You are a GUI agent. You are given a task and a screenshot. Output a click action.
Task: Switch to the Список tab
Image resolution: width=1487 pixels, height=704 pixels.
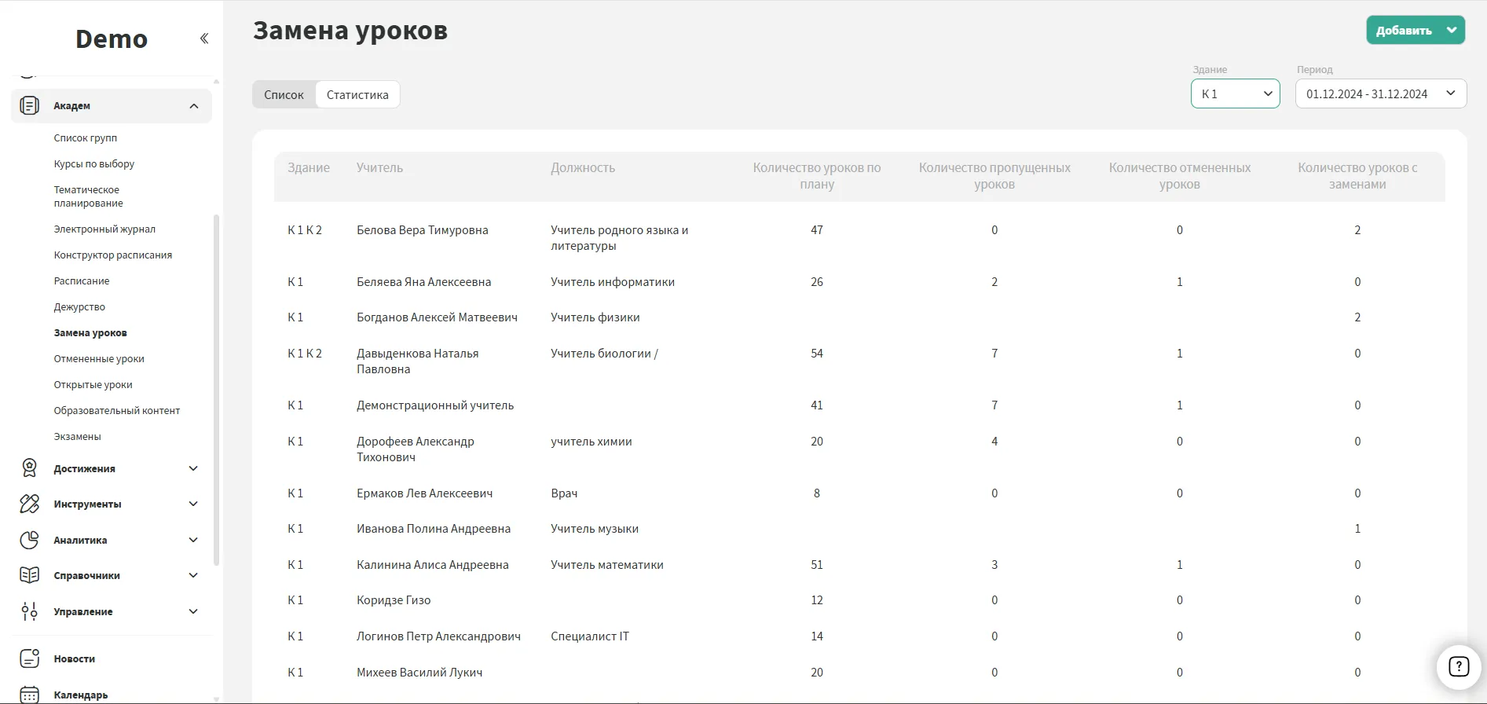(284, 95)
